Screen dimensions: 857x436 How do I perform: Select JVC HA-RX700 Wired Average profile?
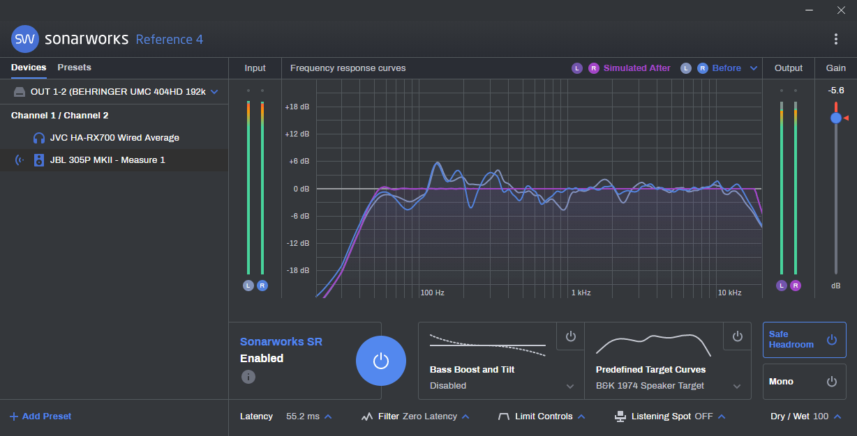(114, 138)
